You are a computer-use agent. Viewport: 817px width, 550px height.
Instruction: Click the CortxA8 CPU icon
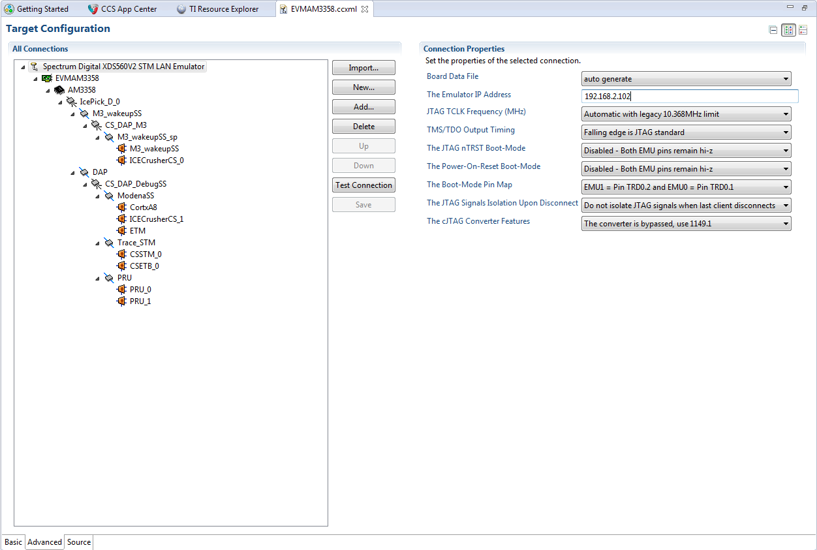coord(121,207)
